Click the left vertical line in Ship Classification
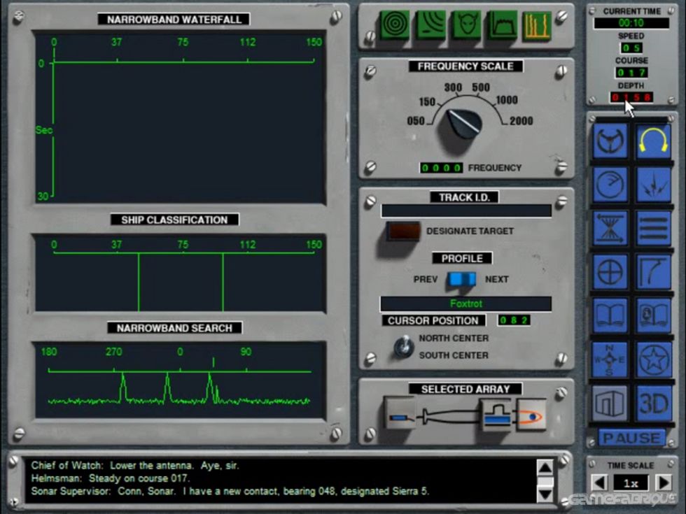This screenshot has width=686, height=514. point(139,282)
